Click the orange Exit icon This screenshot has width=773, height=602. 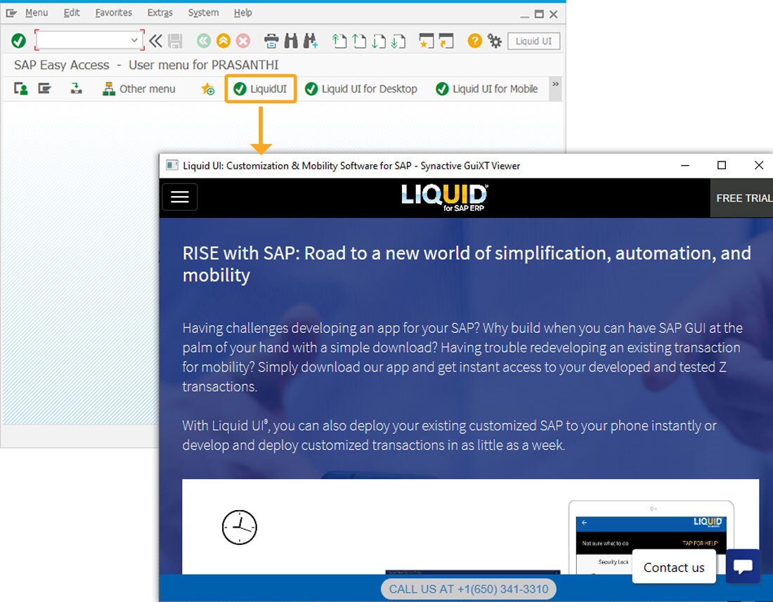click(223, 41)
